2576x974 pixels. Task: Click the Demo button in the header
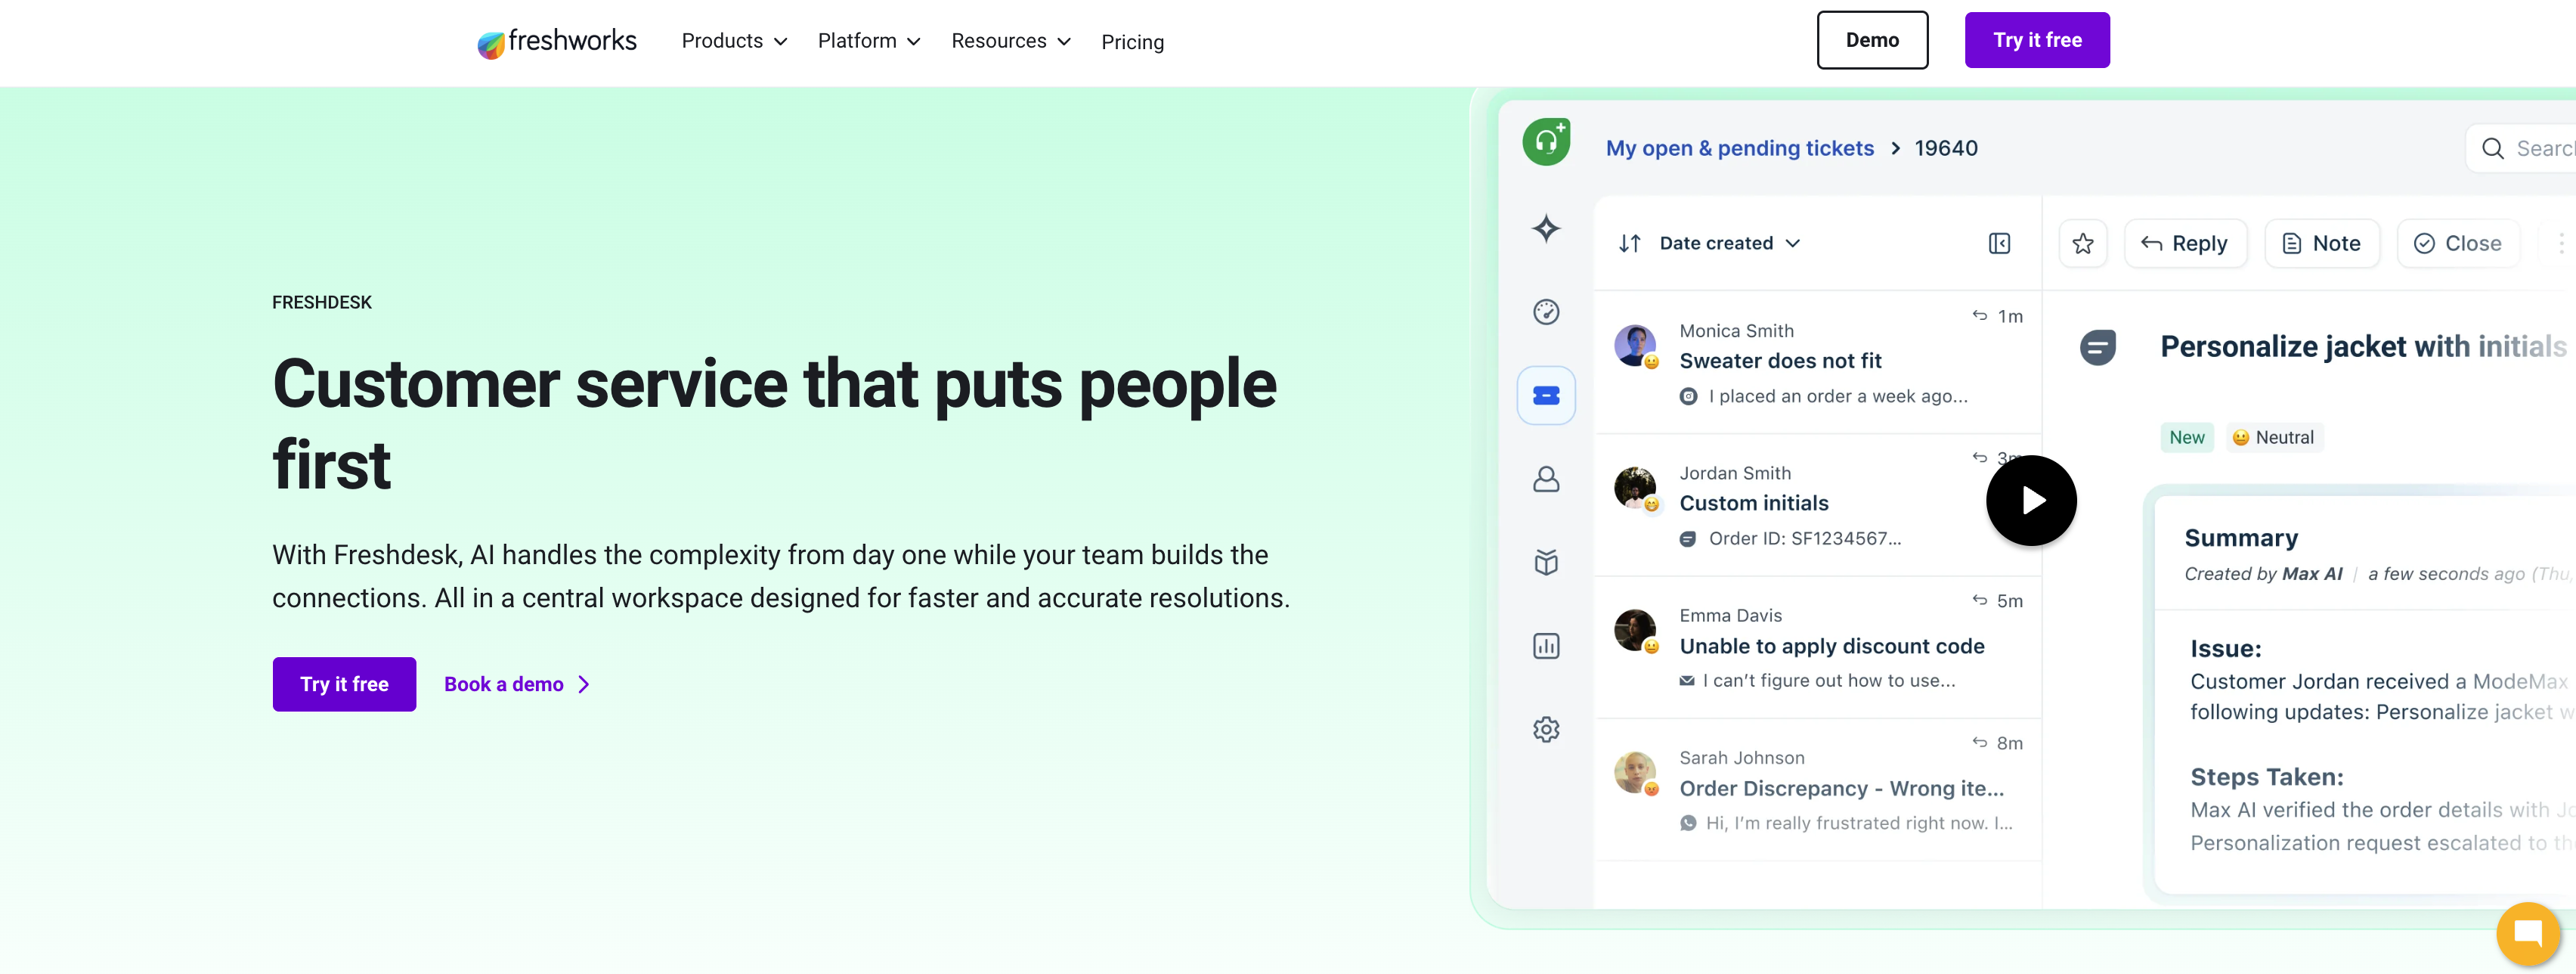tap(1871, 40)
